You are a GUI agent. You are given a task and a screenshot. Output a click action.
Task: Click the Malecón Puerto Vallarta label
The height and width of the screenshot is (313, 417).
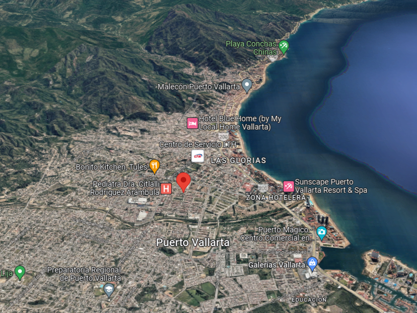pyautogui.click(x=199, y=87)
